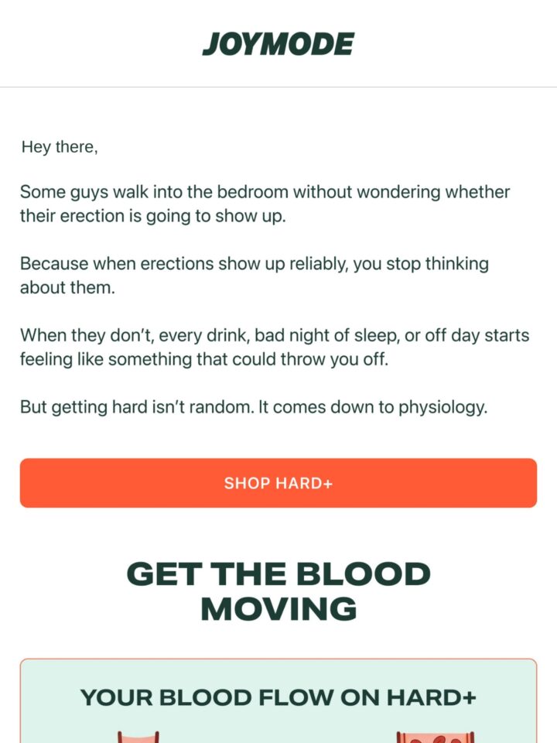557x743 pixels.
Task: Click the word "physiology" in the email
Action: coord(442,408)
